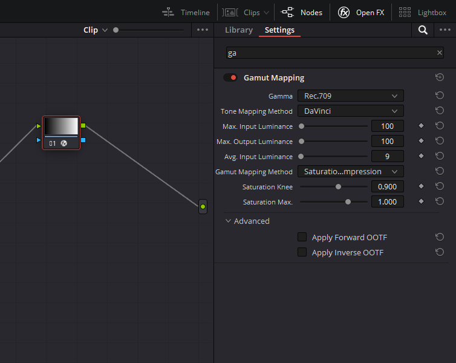The width and height of the screenshot is (456, 363).
Task: Open Open FX panel options menu
Action: (445, 30)
